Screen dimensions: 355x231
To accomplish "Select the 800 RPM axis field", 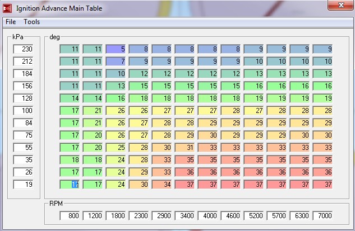I will 70,216.
